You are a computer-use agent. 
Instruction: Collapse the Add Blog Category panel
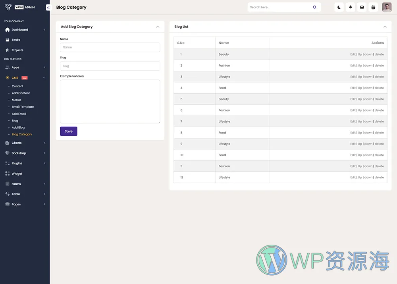point(158,27)
